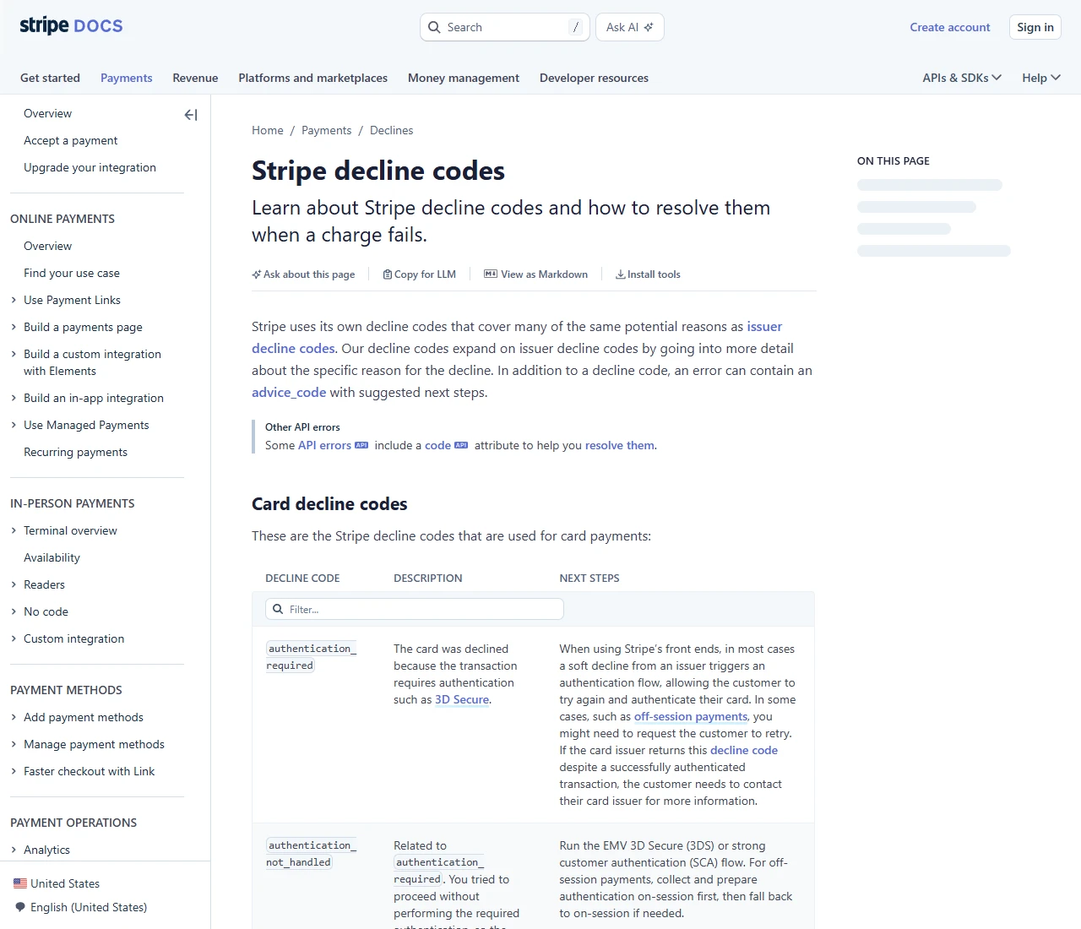Select the API badge next to API errors
The width and height of the screenshot is (1081, 929).
[361, 445]
